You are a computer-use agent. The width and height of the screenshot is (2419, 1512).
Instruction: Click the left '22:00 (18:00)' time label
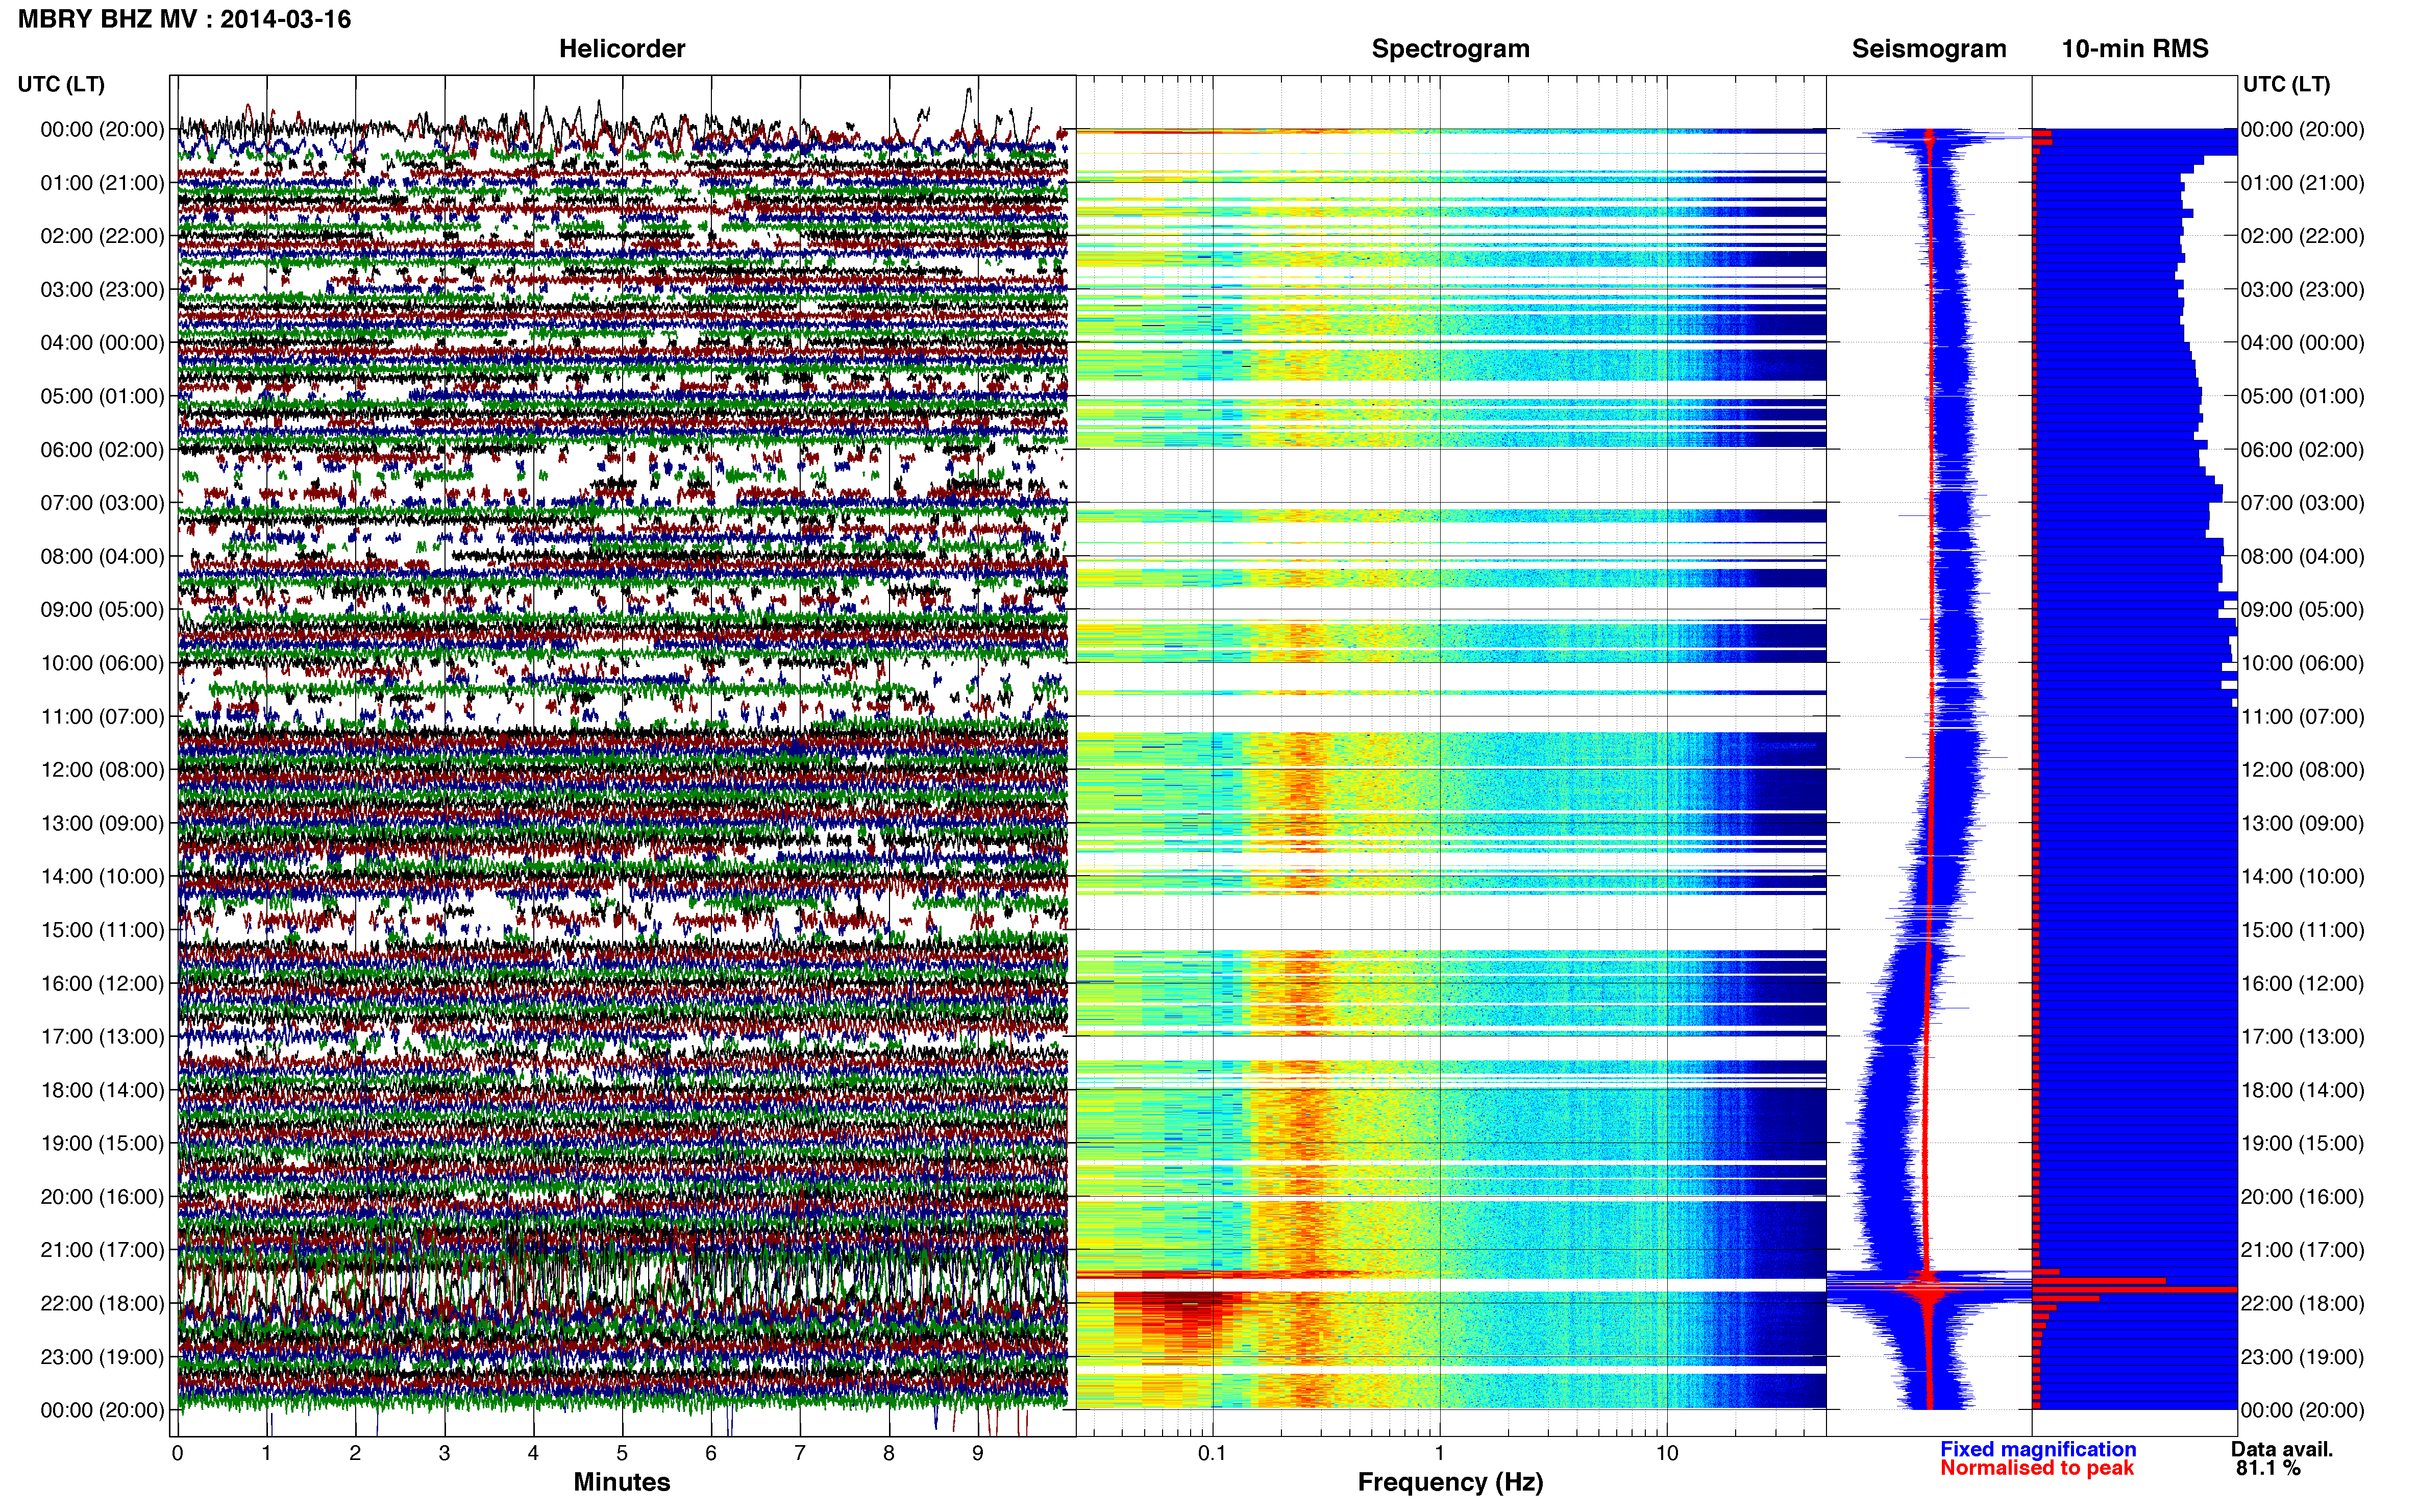(102, 1304)
